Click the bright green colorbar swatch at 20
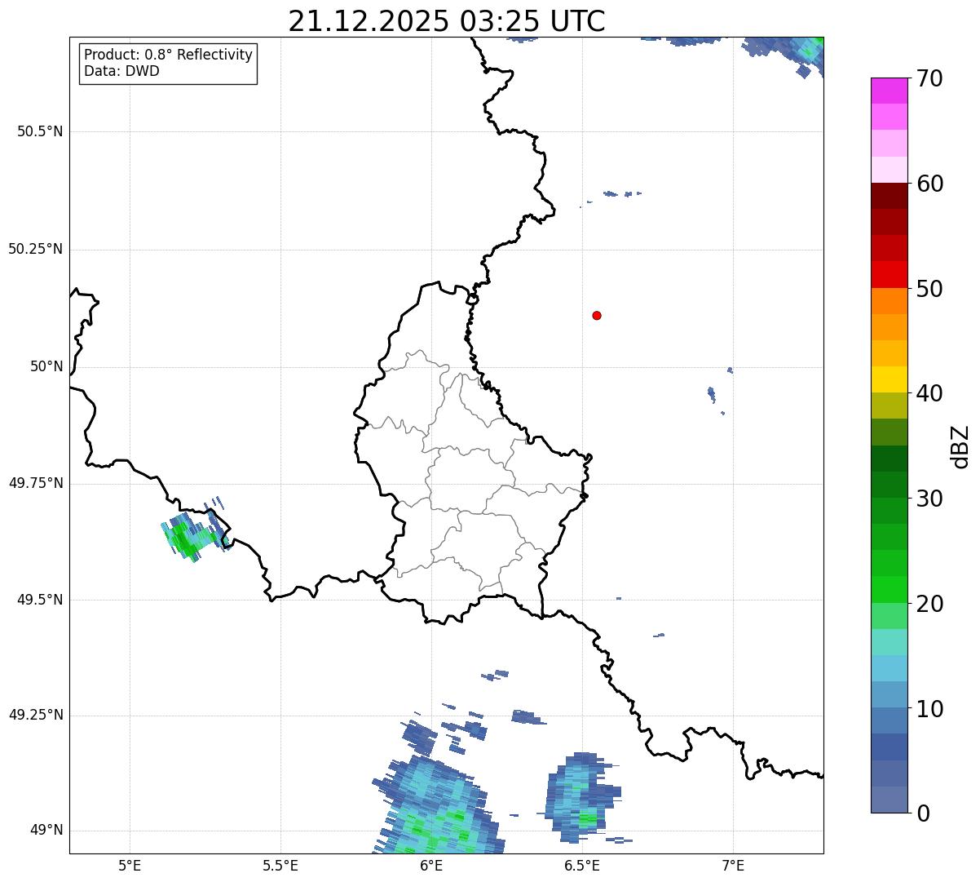This screenshot has height=882, width=980. click(x=889, y=589)
